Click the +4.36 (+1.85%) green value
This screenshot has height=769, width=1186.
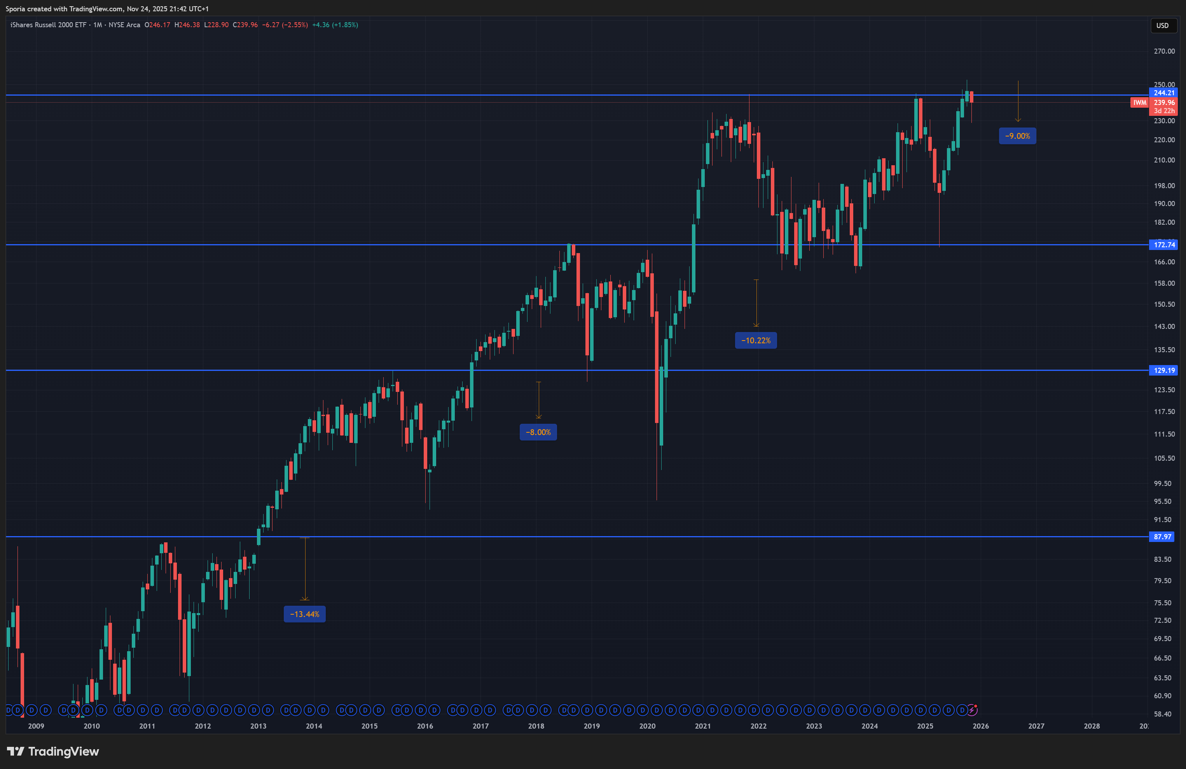335,25
